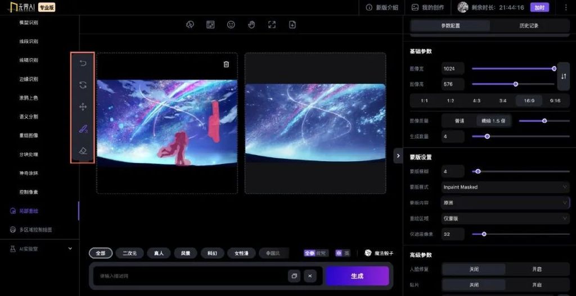Viewport: 576px width, 296px height.
Task: Open 边缘识别 in the sidebar
Action: coord(29,79)
